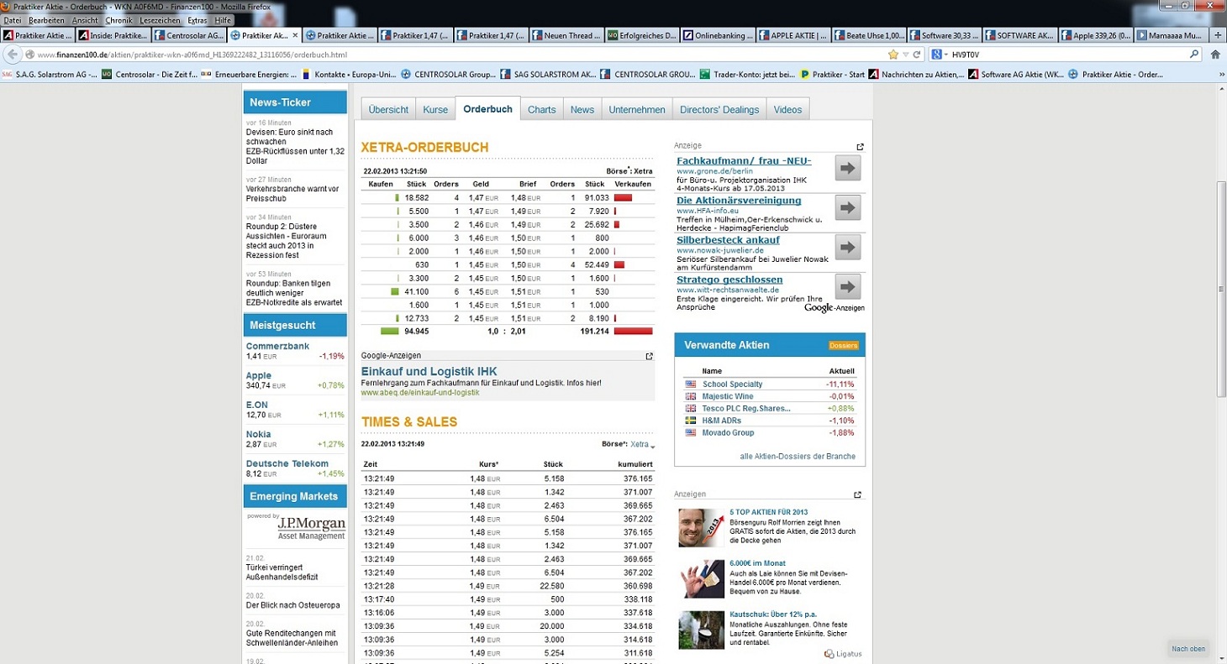
Task: Click the J.P.Morgan Asset Management logo
Action: [311, 527]
